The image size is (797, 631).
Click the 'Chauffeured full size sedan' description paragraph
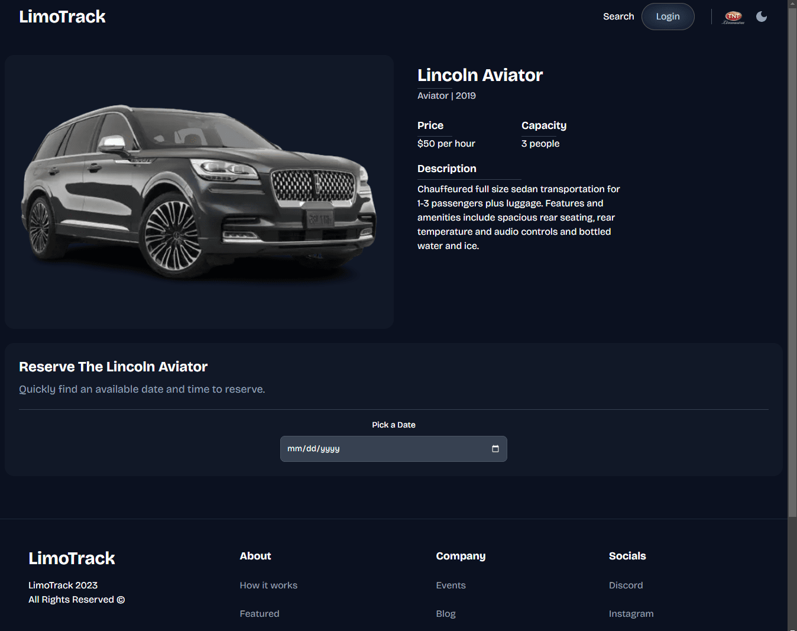pyautogui.click(x=519, y=218)
